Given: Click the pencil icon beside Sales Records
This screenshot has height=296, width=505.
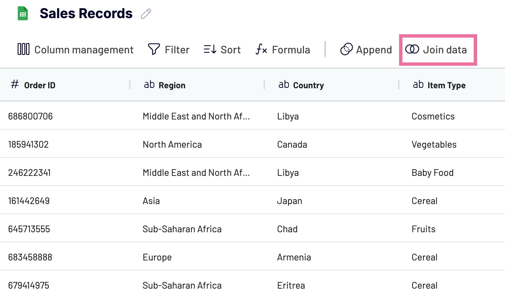Looking at the screenshot, I should coord(146,14).
